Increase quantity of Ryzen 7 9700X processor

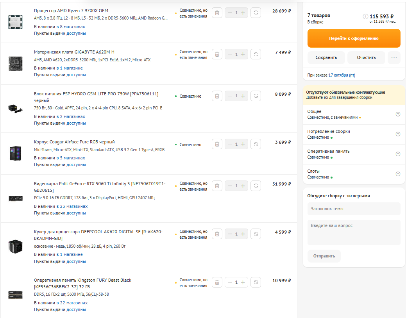[x=243, y=13]
